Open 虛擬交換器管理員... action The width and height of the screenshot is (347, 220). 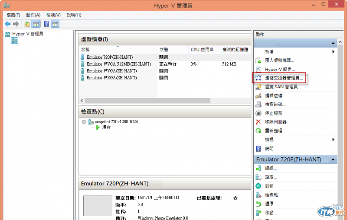tap(284, 78)
